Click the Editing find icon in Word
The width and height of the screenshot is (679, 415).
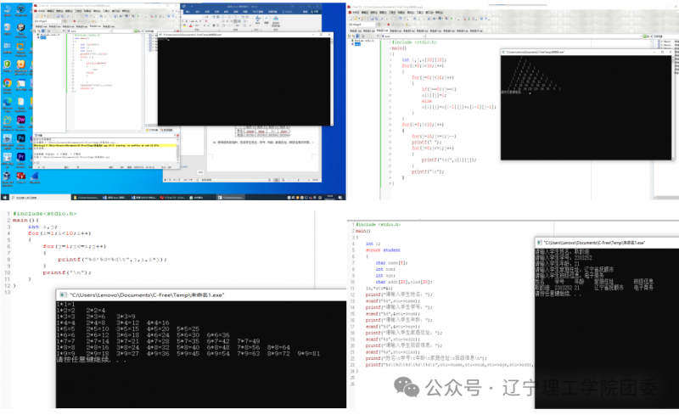click(x=267, y=20)
